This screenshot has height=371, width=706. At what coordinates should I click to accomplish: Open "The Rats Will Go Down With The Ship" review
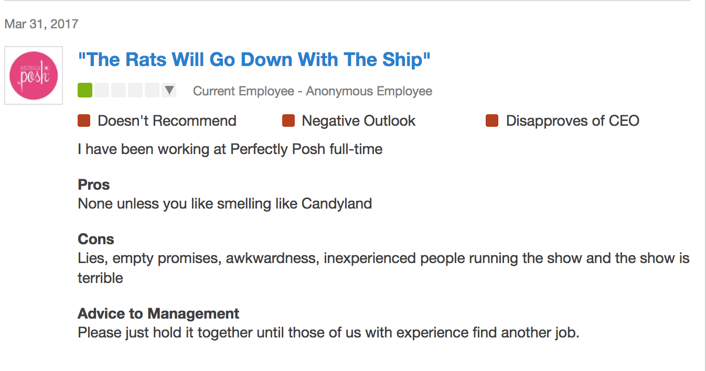254,59
